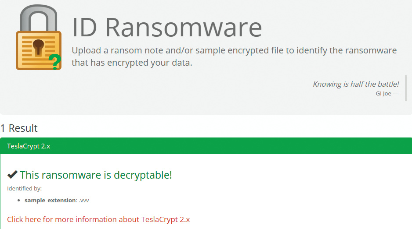The image size is (412, 229).
Task: Select the "TeslaCrypt 2.x" green result header
Action: (x=29, y=146)
